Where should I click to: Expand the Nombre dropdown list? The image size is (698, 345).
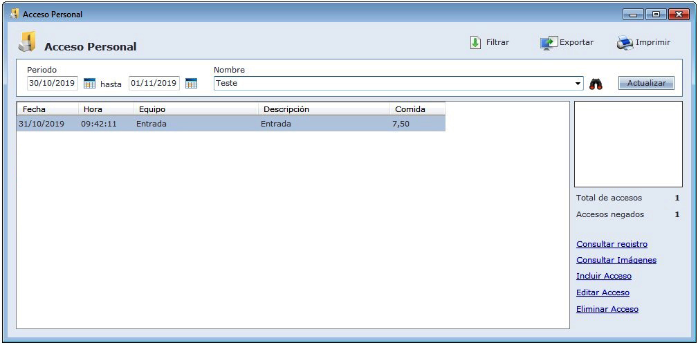point(578,84)
